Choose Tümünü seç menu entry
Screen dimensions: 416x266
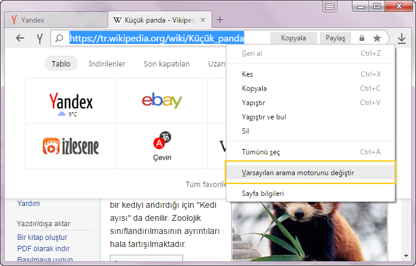[x=311, y=152]
